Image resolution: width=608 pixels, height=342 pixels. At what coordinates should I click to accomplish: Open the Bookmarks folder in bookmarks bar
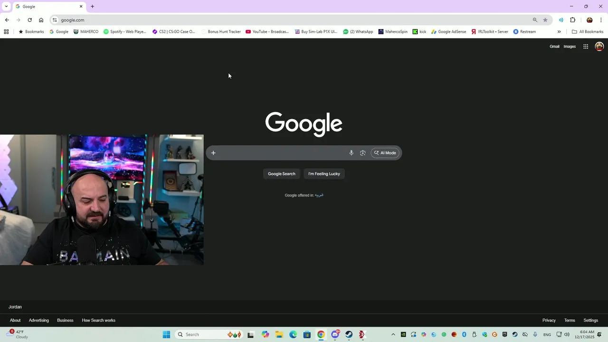pyautogui.click(x=31, y=32)
